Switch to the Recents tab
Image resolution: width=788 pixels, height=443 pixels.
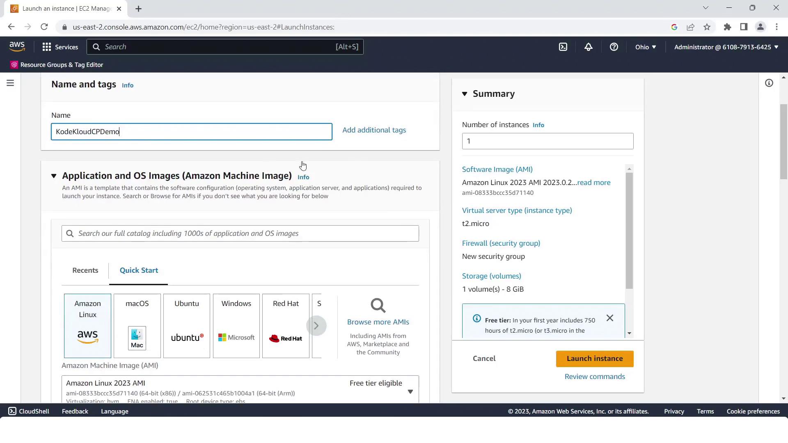tap(85, 270)
